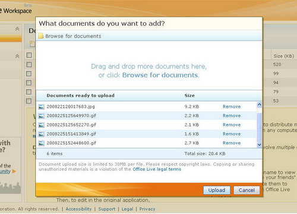
Task: Select the file name 2008225125649970.gif
Action: [x=71, y=116]
